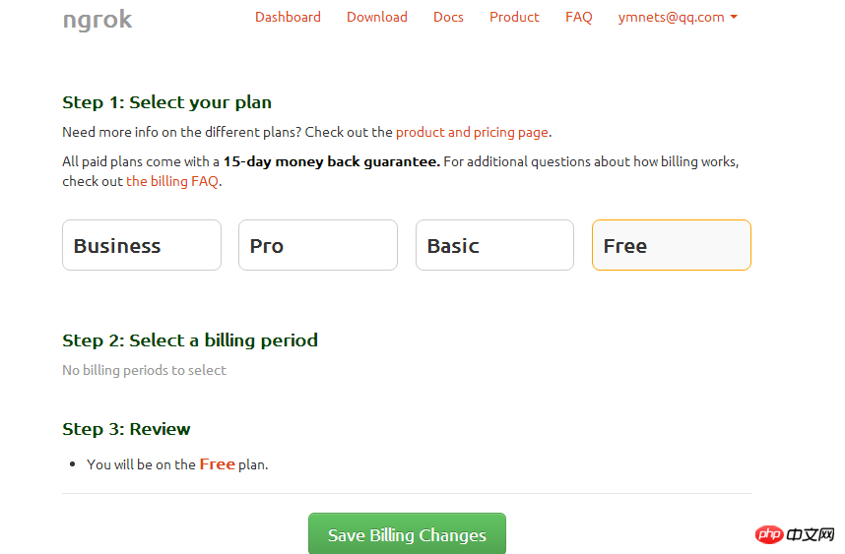Open the Dashboard page
845x554 pixels.
(x=288, y=18)
